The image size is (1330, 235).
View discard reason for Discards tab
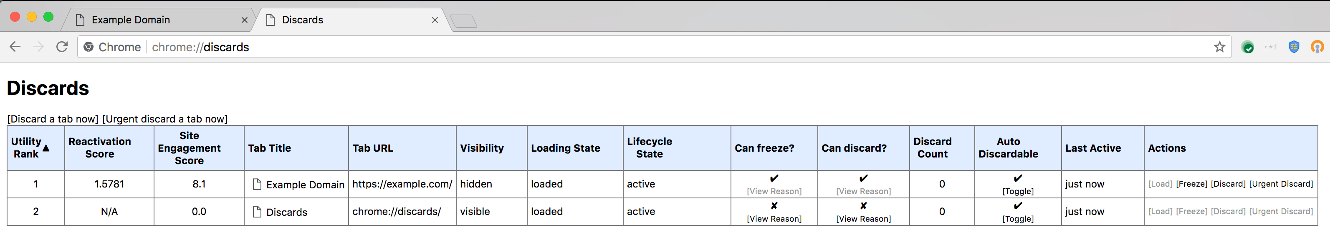click(863, 218)
